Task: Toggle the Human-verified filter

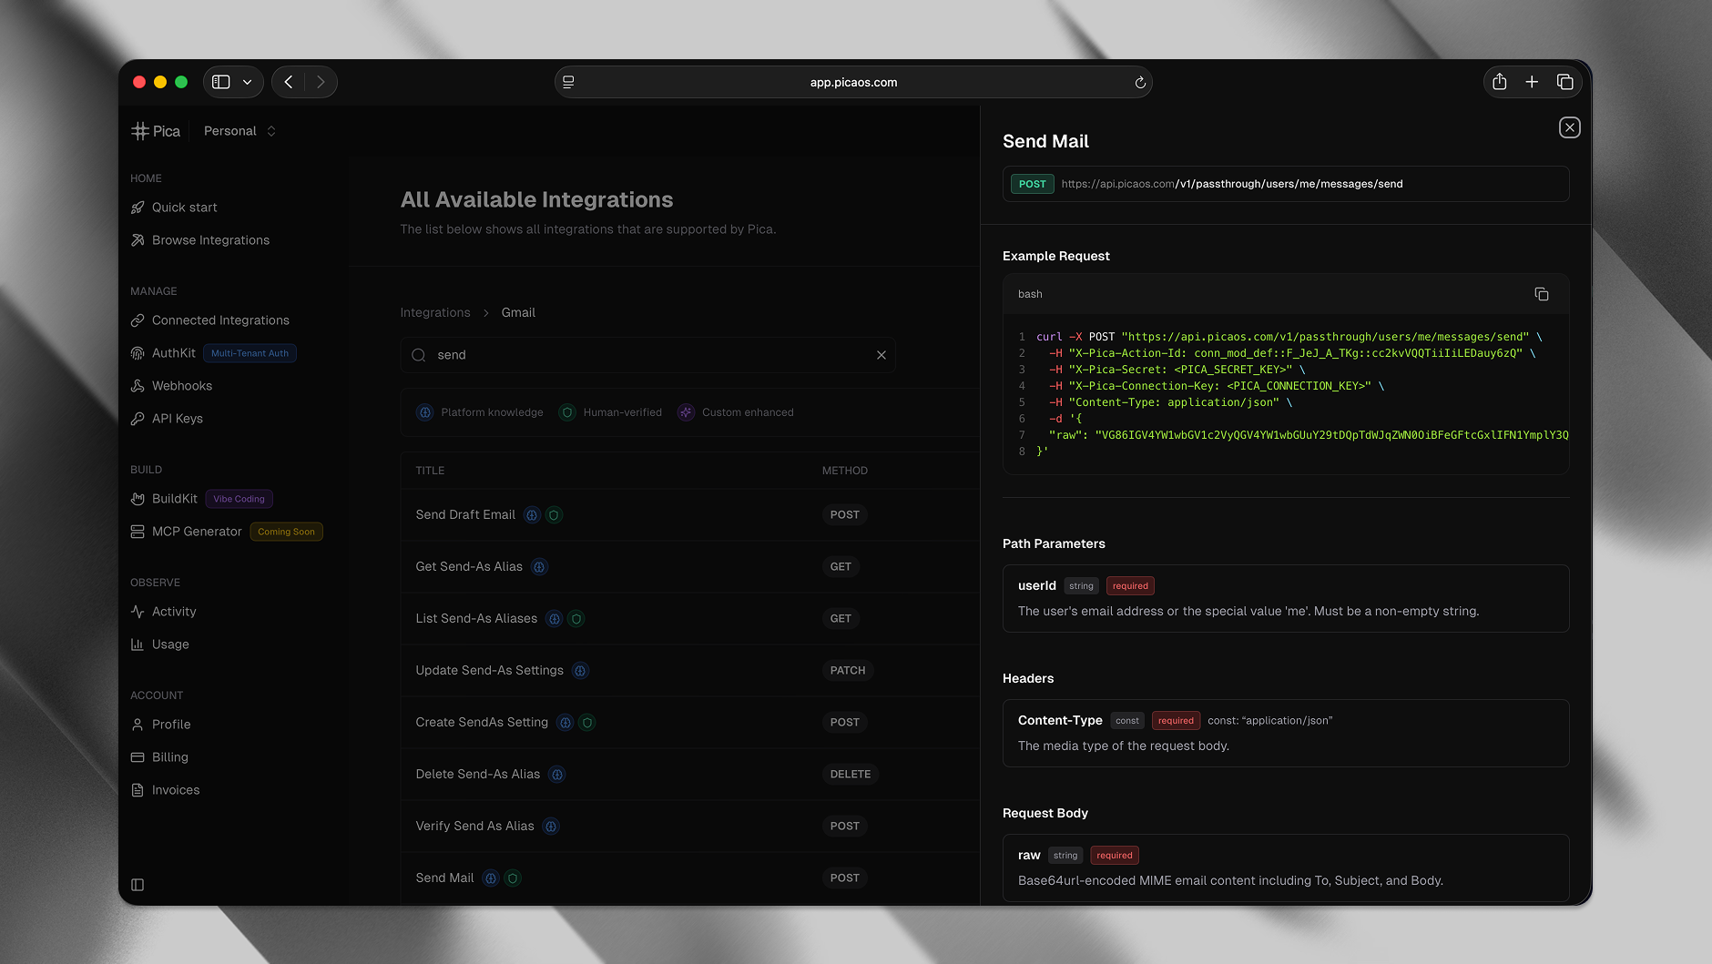Action: [x=611, y=412]
